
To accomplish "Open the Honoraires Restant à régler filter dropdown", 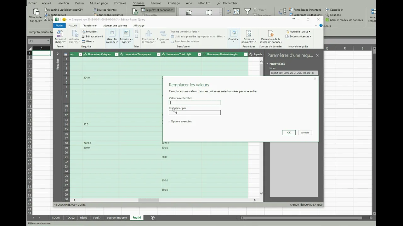I will 246,54.
